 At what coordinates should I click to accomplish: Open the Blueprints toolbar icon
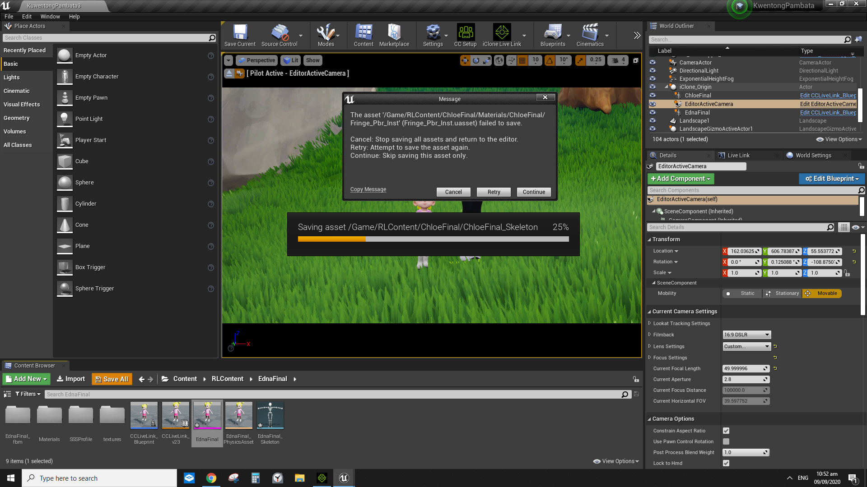click(553, 35)
